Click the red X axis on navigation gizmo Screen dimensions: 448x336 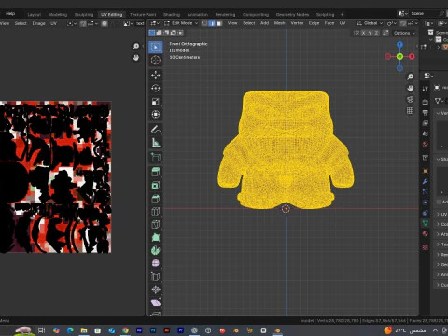[412, 56]
